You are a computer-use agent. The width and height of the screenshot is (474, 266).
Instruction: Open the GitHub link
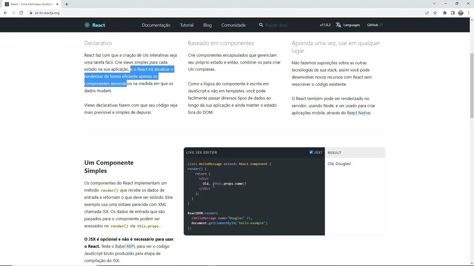(x=373, y=25)
